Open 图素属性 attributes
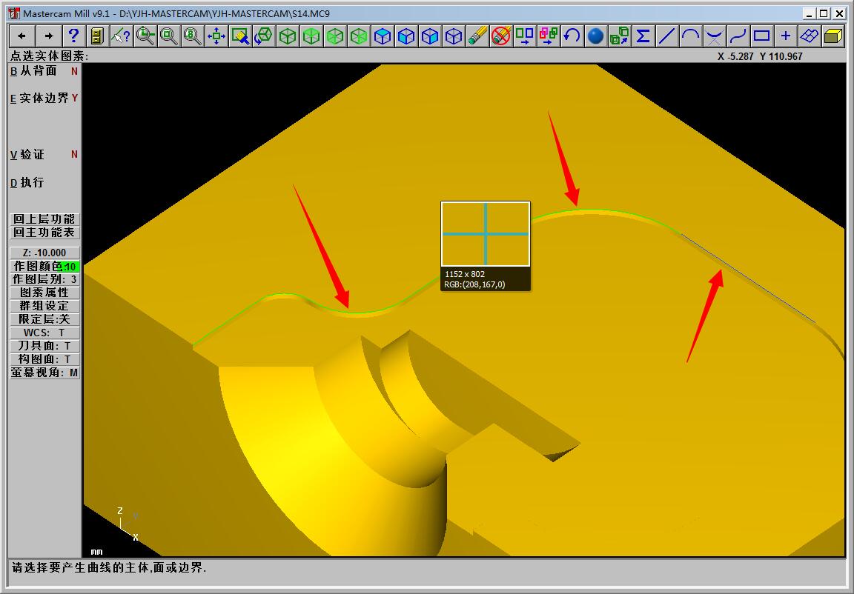This screenshot has width=854, height=594. coord(44,293)
